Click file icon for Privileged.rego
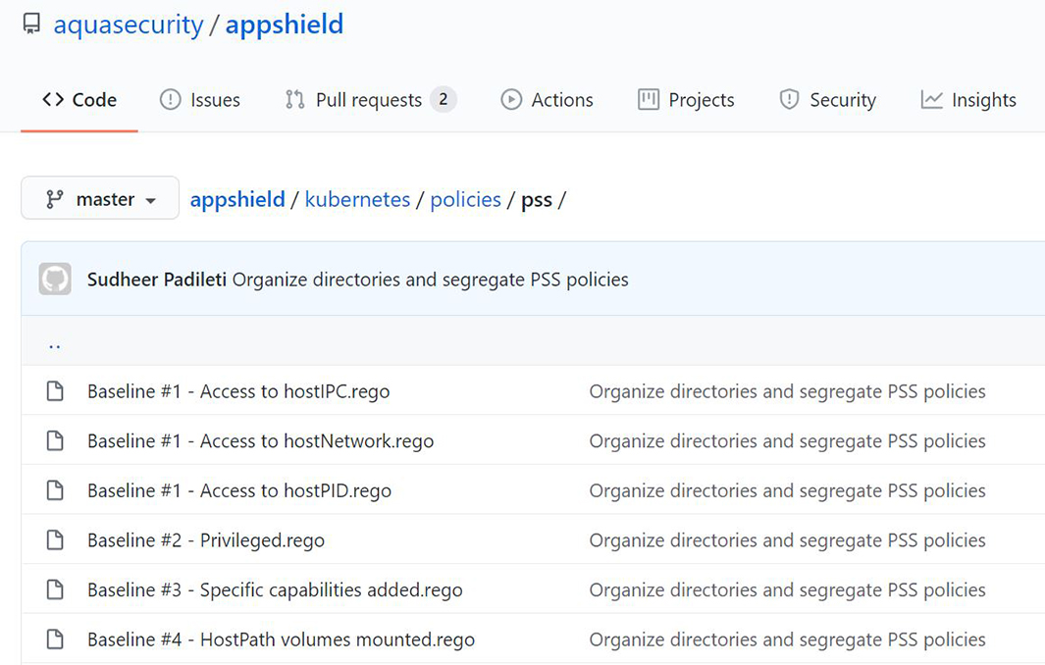 tap(55, 539)
